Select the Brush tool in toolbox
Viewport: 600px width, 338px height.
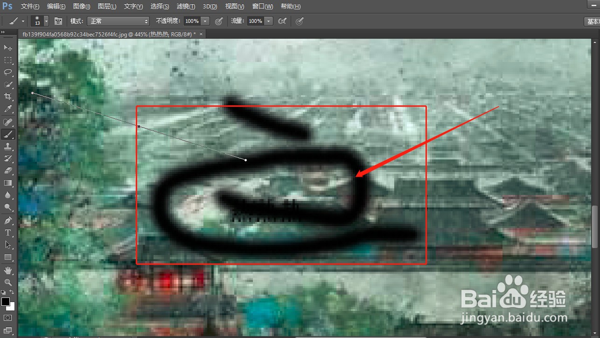point(8,134)
